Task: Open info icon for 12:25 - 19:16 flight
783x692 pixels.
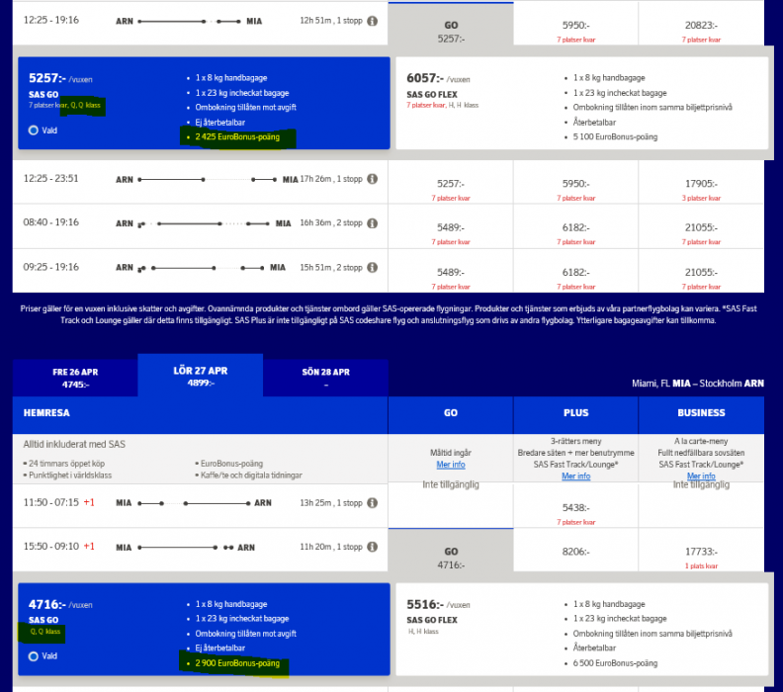Action: pos(372,20)
